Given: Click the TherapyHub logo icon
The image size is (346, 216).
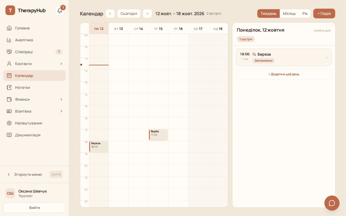Looking at the screenshot, I should (10, 11).
